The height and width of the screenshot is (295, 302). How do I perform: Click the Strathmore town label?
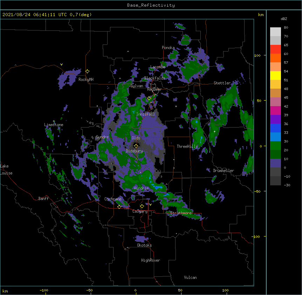click(181, 213)
